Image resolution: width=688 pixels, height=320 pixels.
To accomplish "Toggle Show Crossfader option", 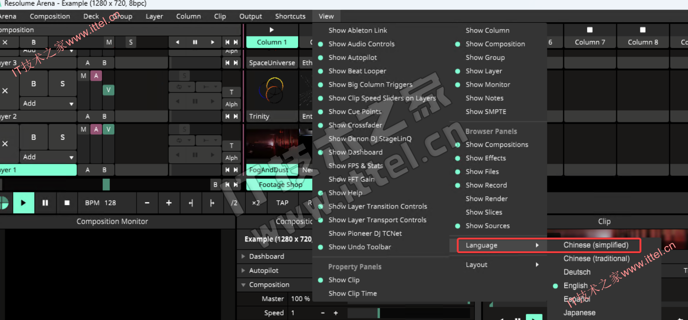I will (355, 125).
